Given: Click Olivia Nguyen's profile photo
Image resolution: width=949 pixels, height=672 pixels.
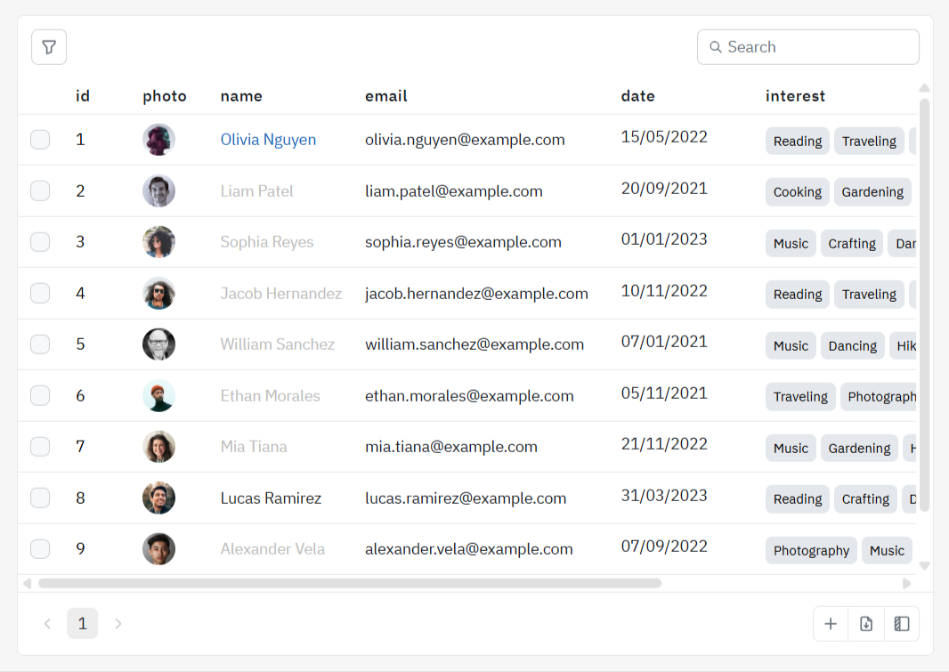Looking at the screenshot, I should [158, 140].
